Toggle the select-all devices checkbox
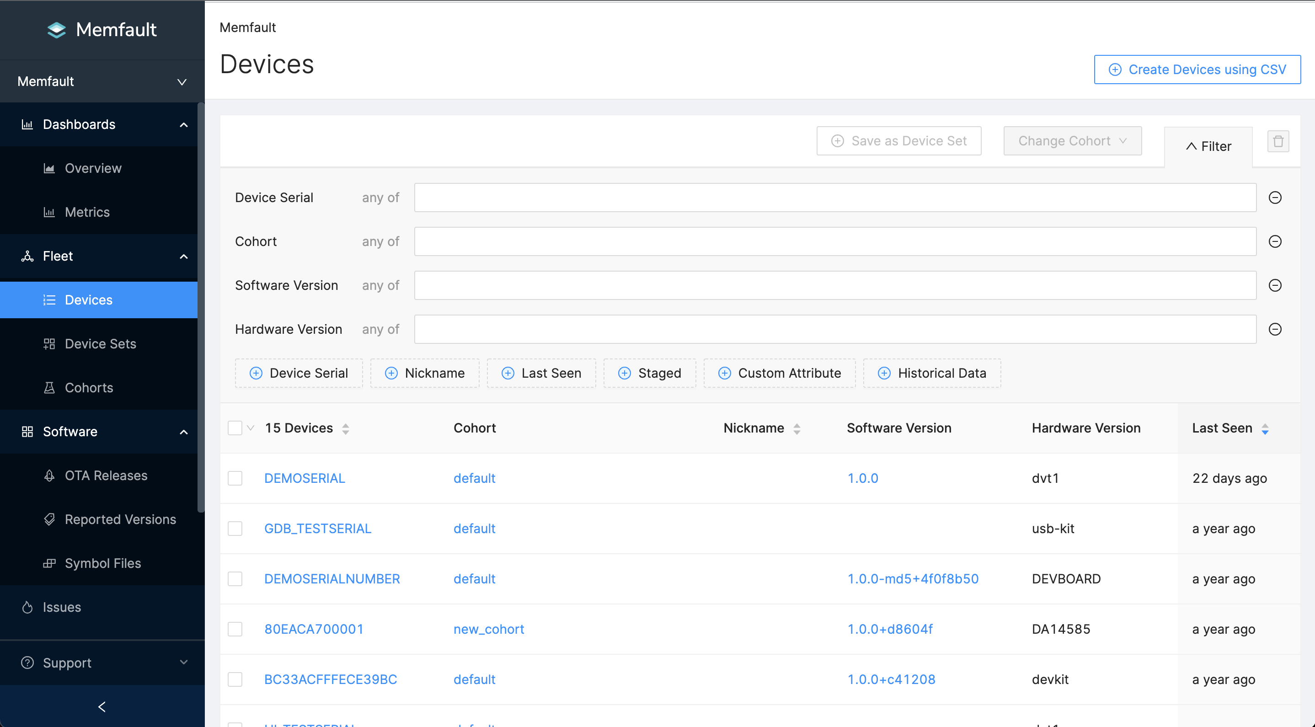The image size is (1315, 727). tap(235, 428)
